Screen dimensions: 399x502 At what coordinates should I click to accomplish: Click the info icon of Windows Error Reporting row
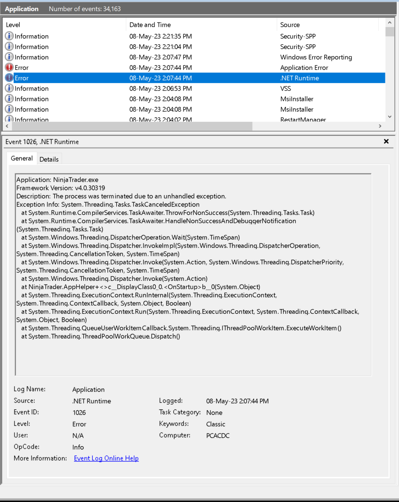coord(9,57)
